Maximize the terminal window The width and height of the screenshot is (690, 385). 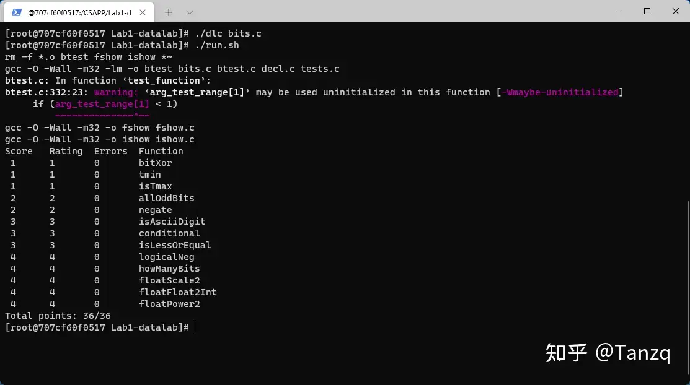tap(647, 11)
